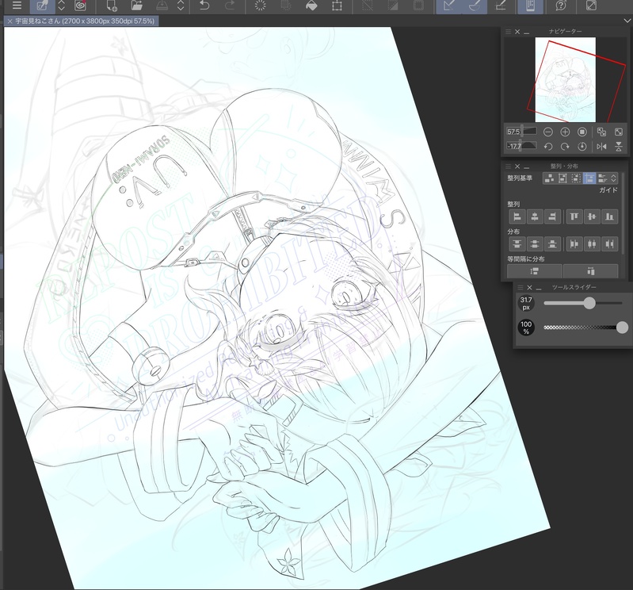Rotate canvas right in Navigator

coord(565,147)
